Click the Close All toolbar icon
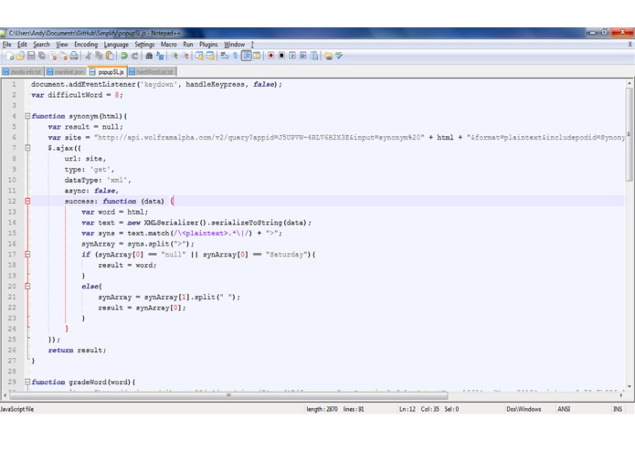The height and width of the screenshot is (451, 635). tap(63, 56)
